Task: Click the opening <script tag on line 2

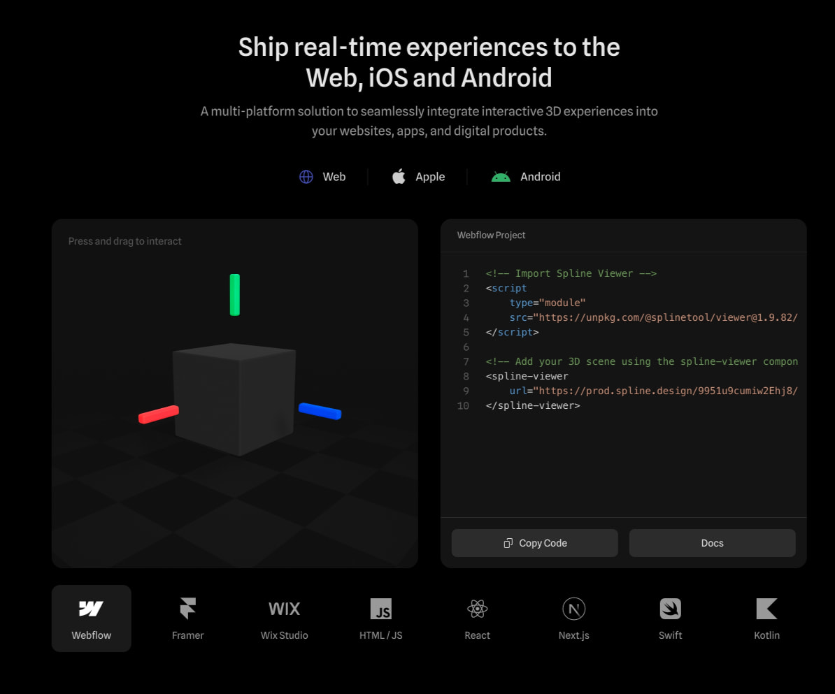Action: pyautogui.click(x=506, y=288)
